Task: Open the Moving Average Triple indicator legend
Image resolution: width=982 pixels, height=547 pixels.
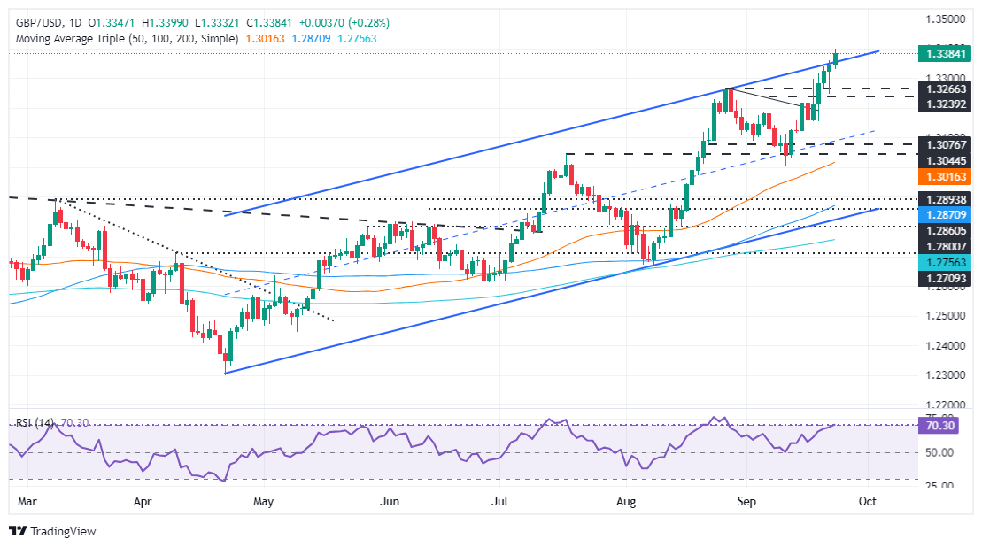Action: [124, 39]
